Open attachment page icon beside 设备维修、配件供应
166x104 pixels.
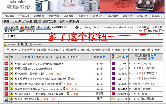[42, 73]
